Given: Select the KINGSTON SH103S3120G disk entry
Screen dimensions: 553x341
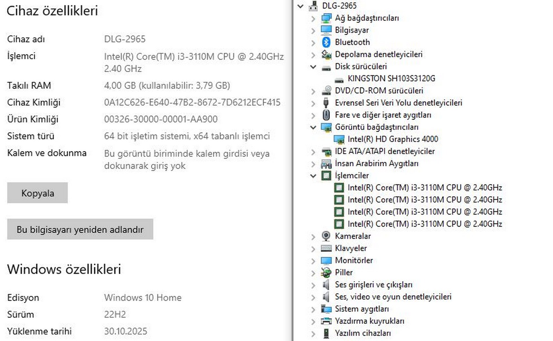Looking at the screenshot, I should pyautogui.click(x=391, y=79).
